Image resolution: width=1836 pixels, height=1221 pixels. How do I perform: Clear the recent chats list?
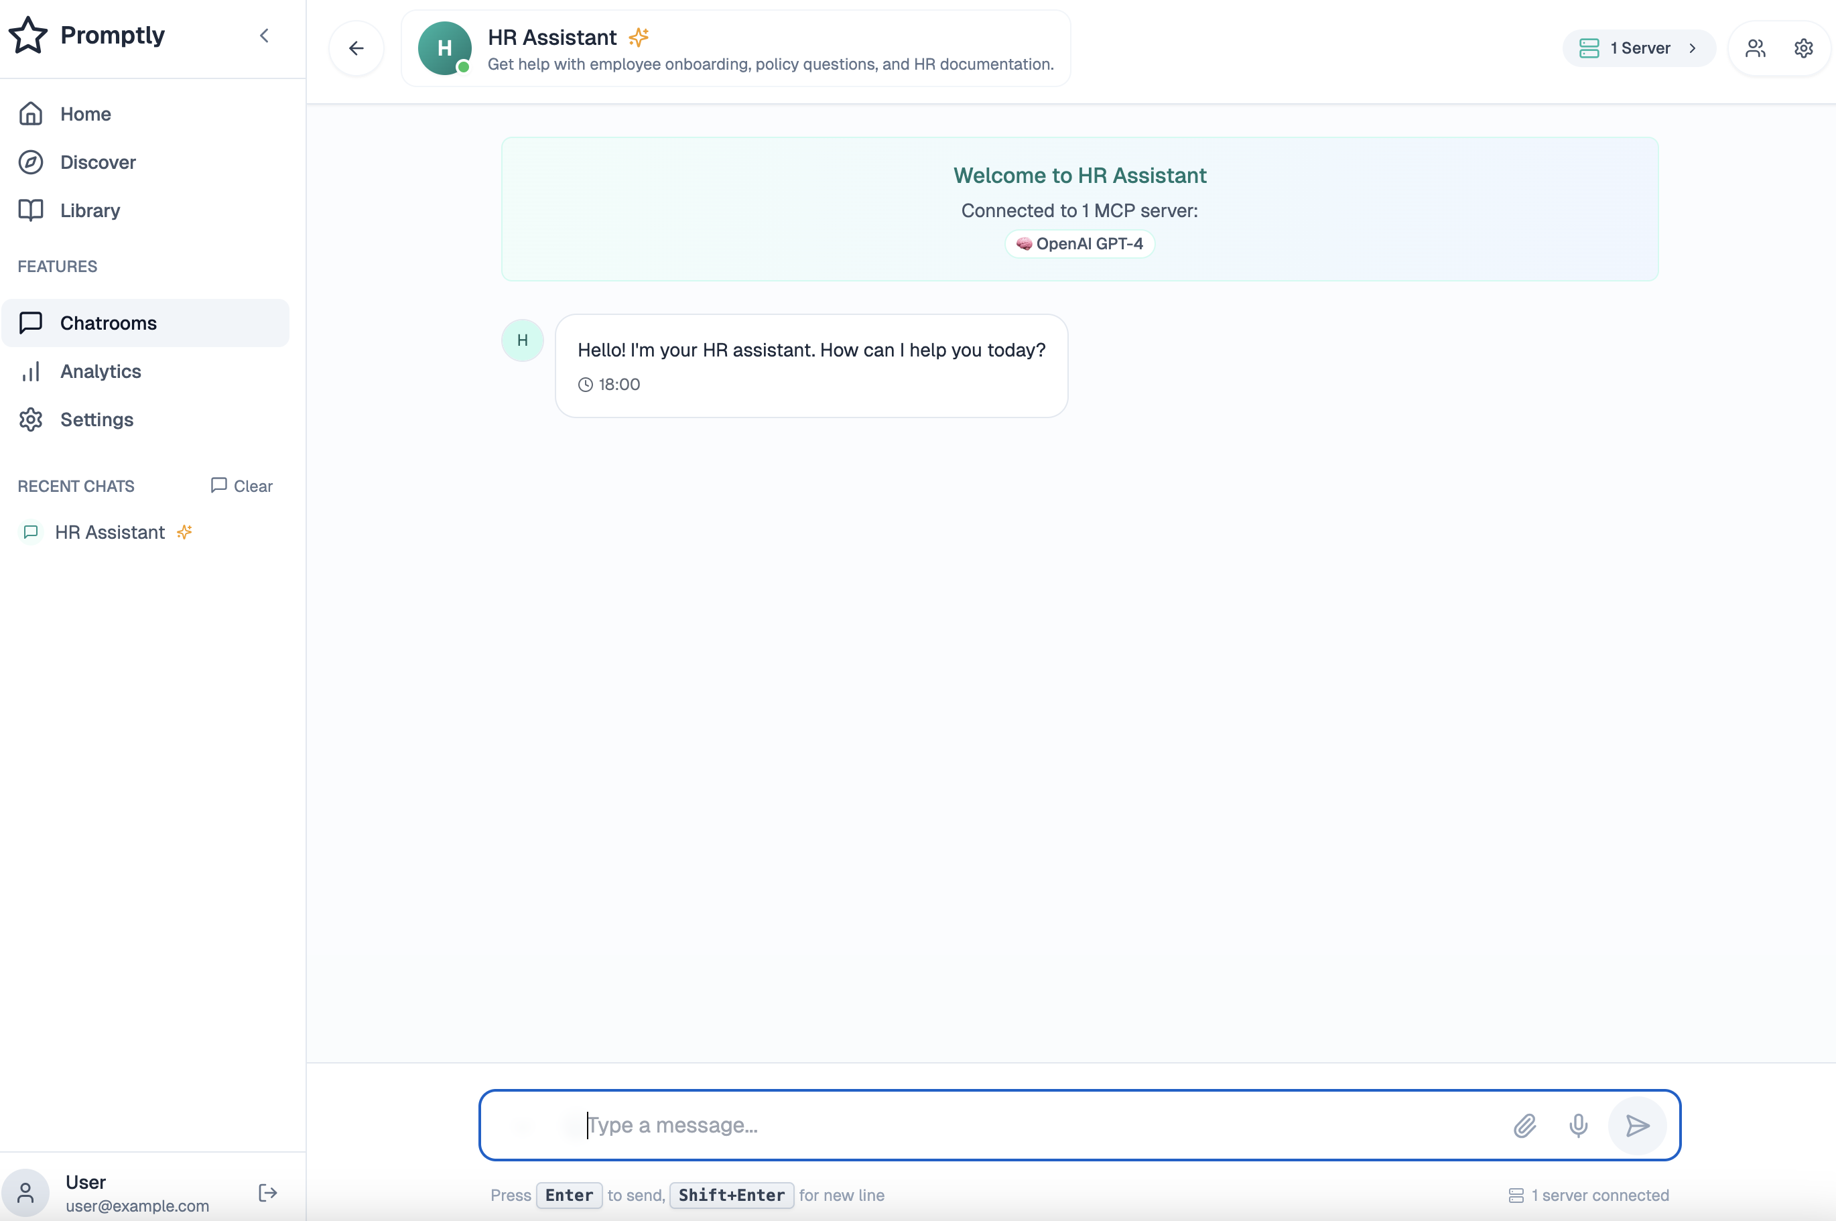click(241, 486)
